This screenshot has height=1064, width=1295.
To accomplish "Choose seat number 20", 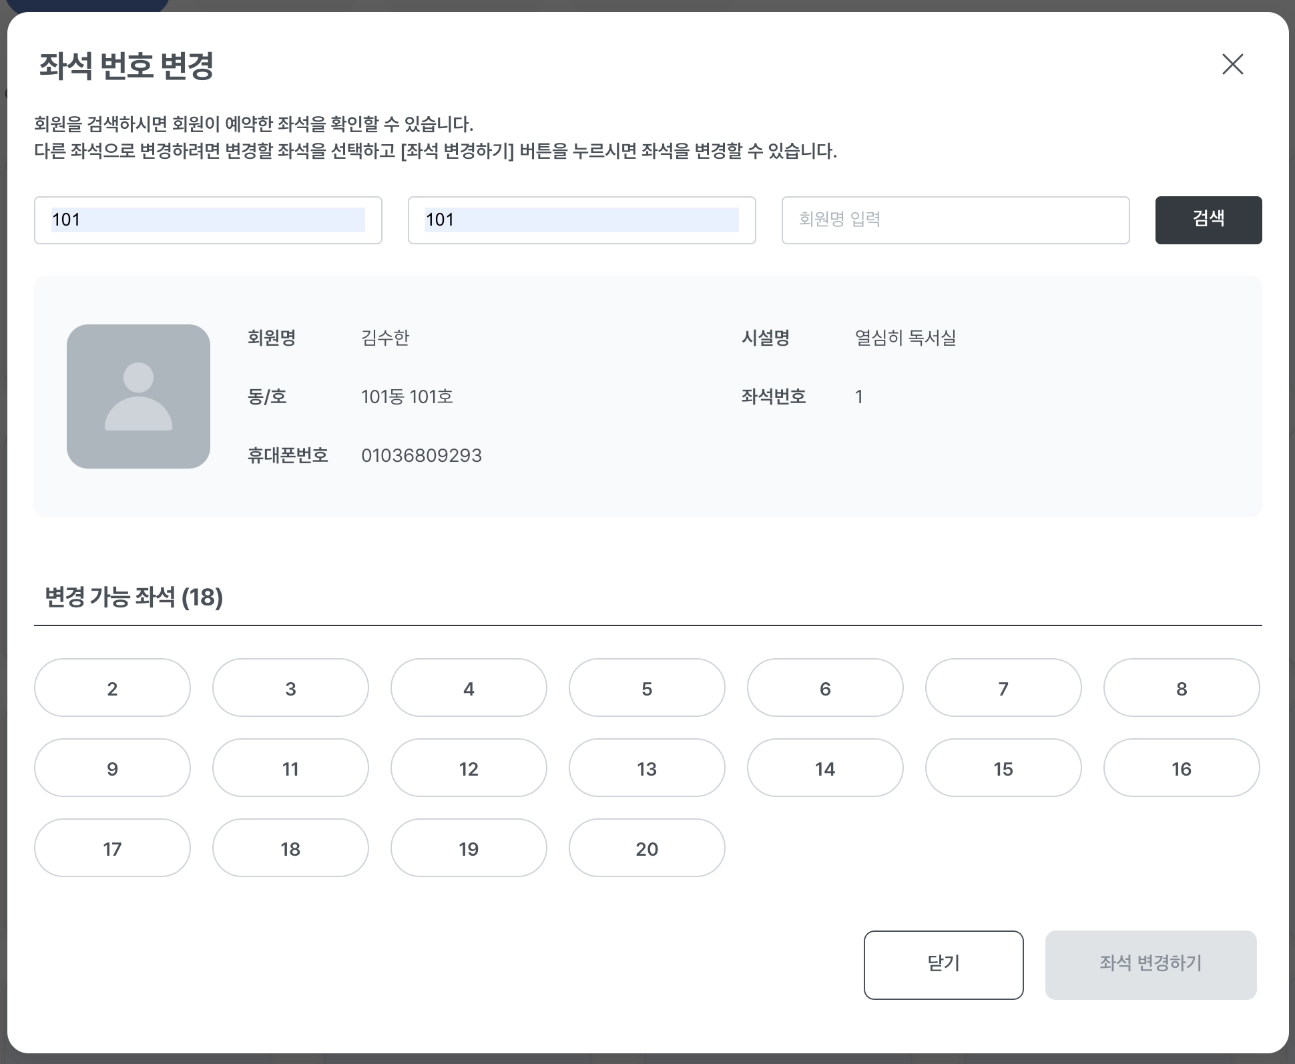I will 647,848.
